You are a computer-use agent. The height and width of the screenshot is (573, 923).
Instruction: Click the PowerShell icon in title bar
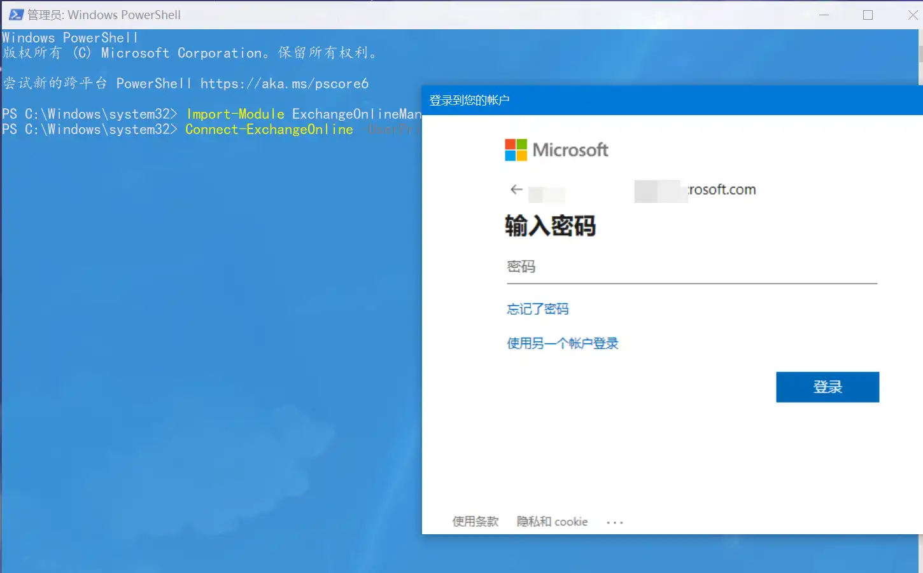[16, 15]
